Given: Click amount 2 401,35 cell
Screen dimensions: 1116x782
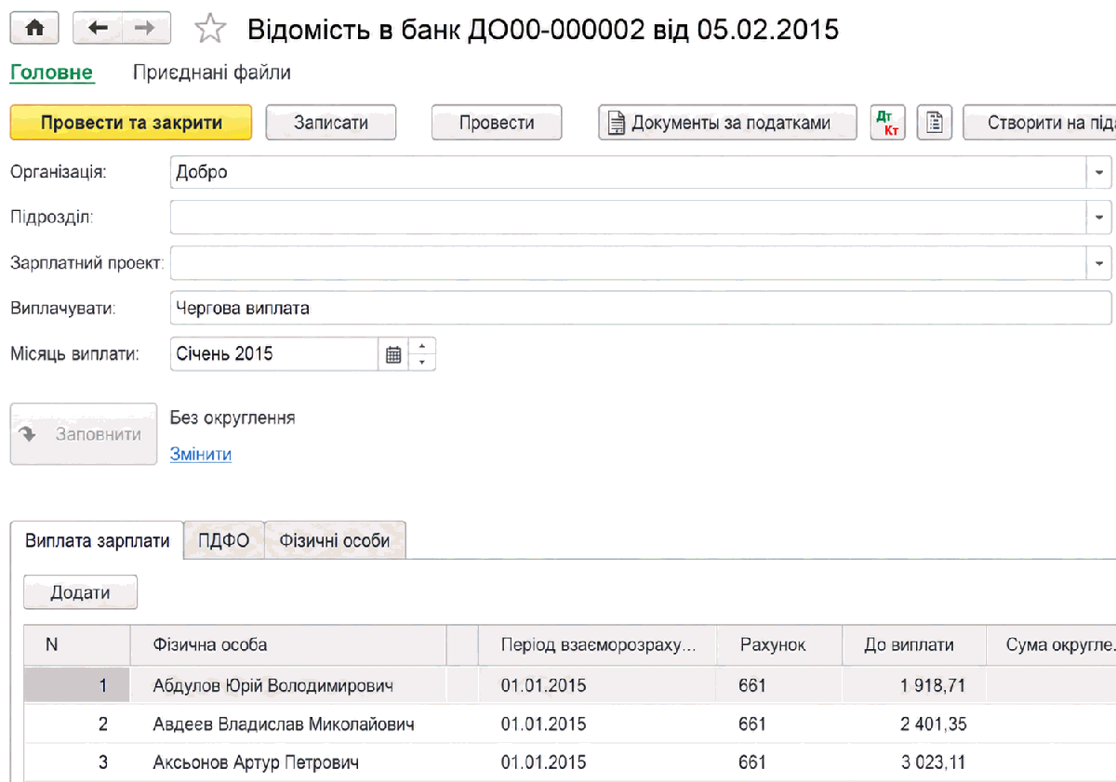Looking at the screenshot, I should 914,724.
